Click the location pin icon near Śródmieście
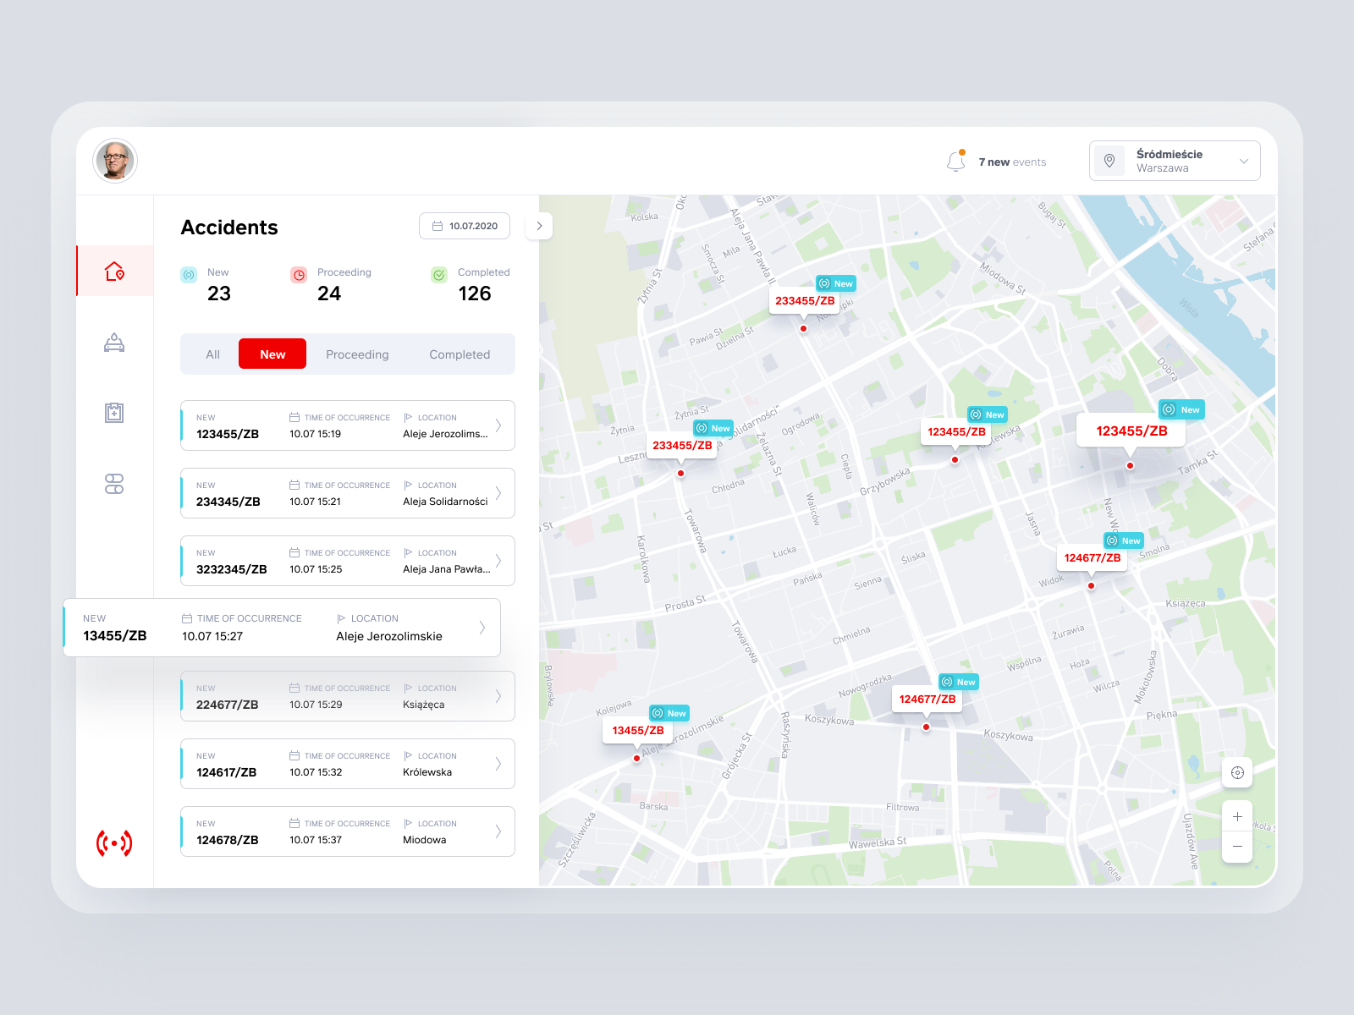This screenshot has width=1354, height=1015. 1110,161
